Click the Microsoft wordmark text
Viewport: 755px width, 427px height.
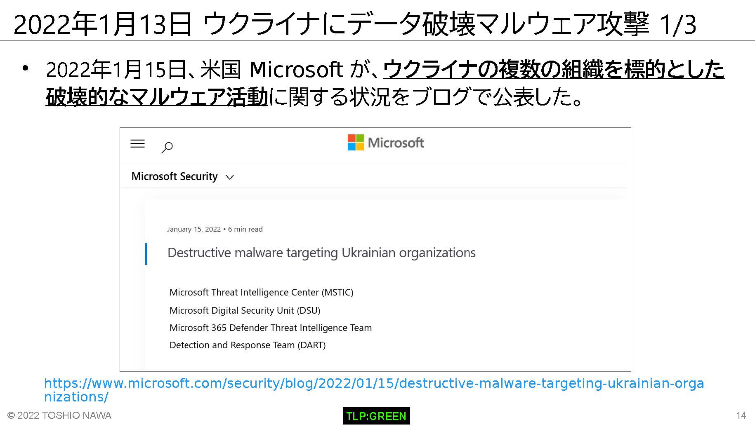(396, 143)
